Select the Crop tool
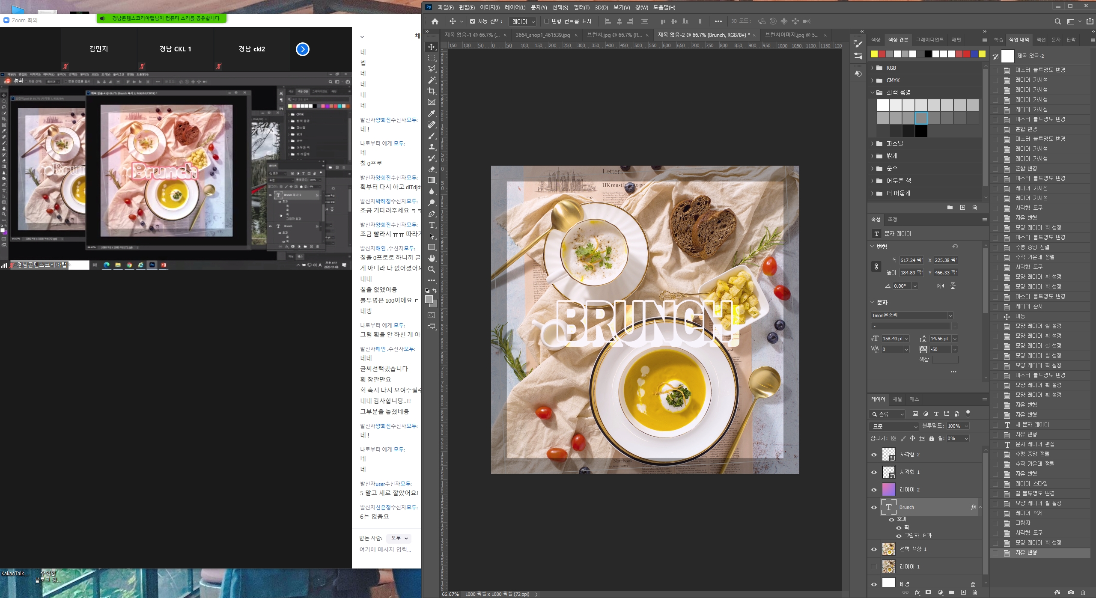This screenshot has width=1096, height=598. (x=432, y=91)
